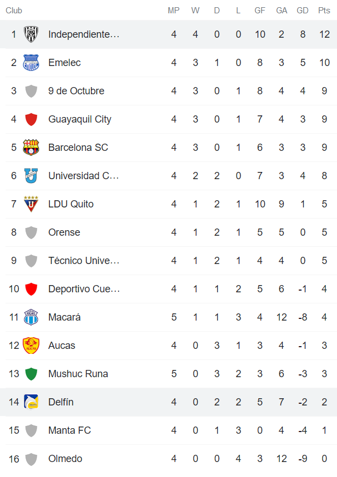The image size is (337, 477).
Task: Click the Independiente del Valle club crest
Action: coord(32,34)
